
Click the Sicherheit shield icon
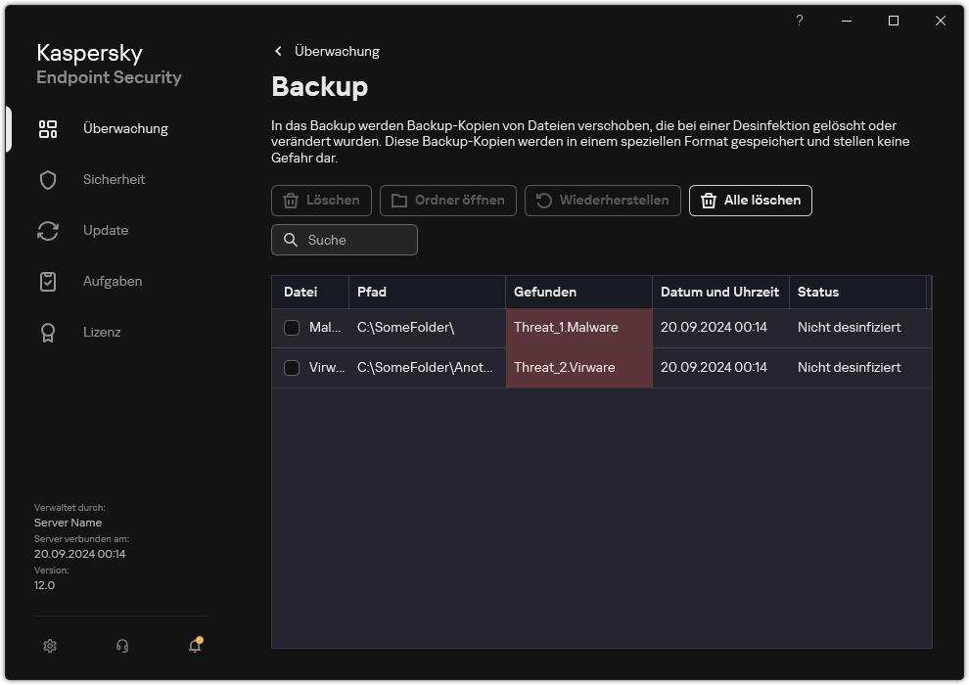[48, 179]
